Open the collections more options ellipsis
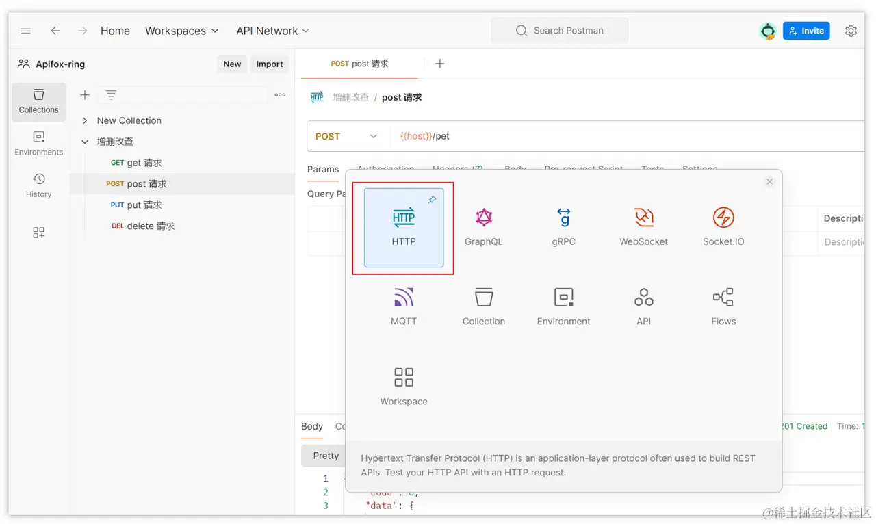The height and width of the screenshot is (524, 876). [x=280, y=95]
